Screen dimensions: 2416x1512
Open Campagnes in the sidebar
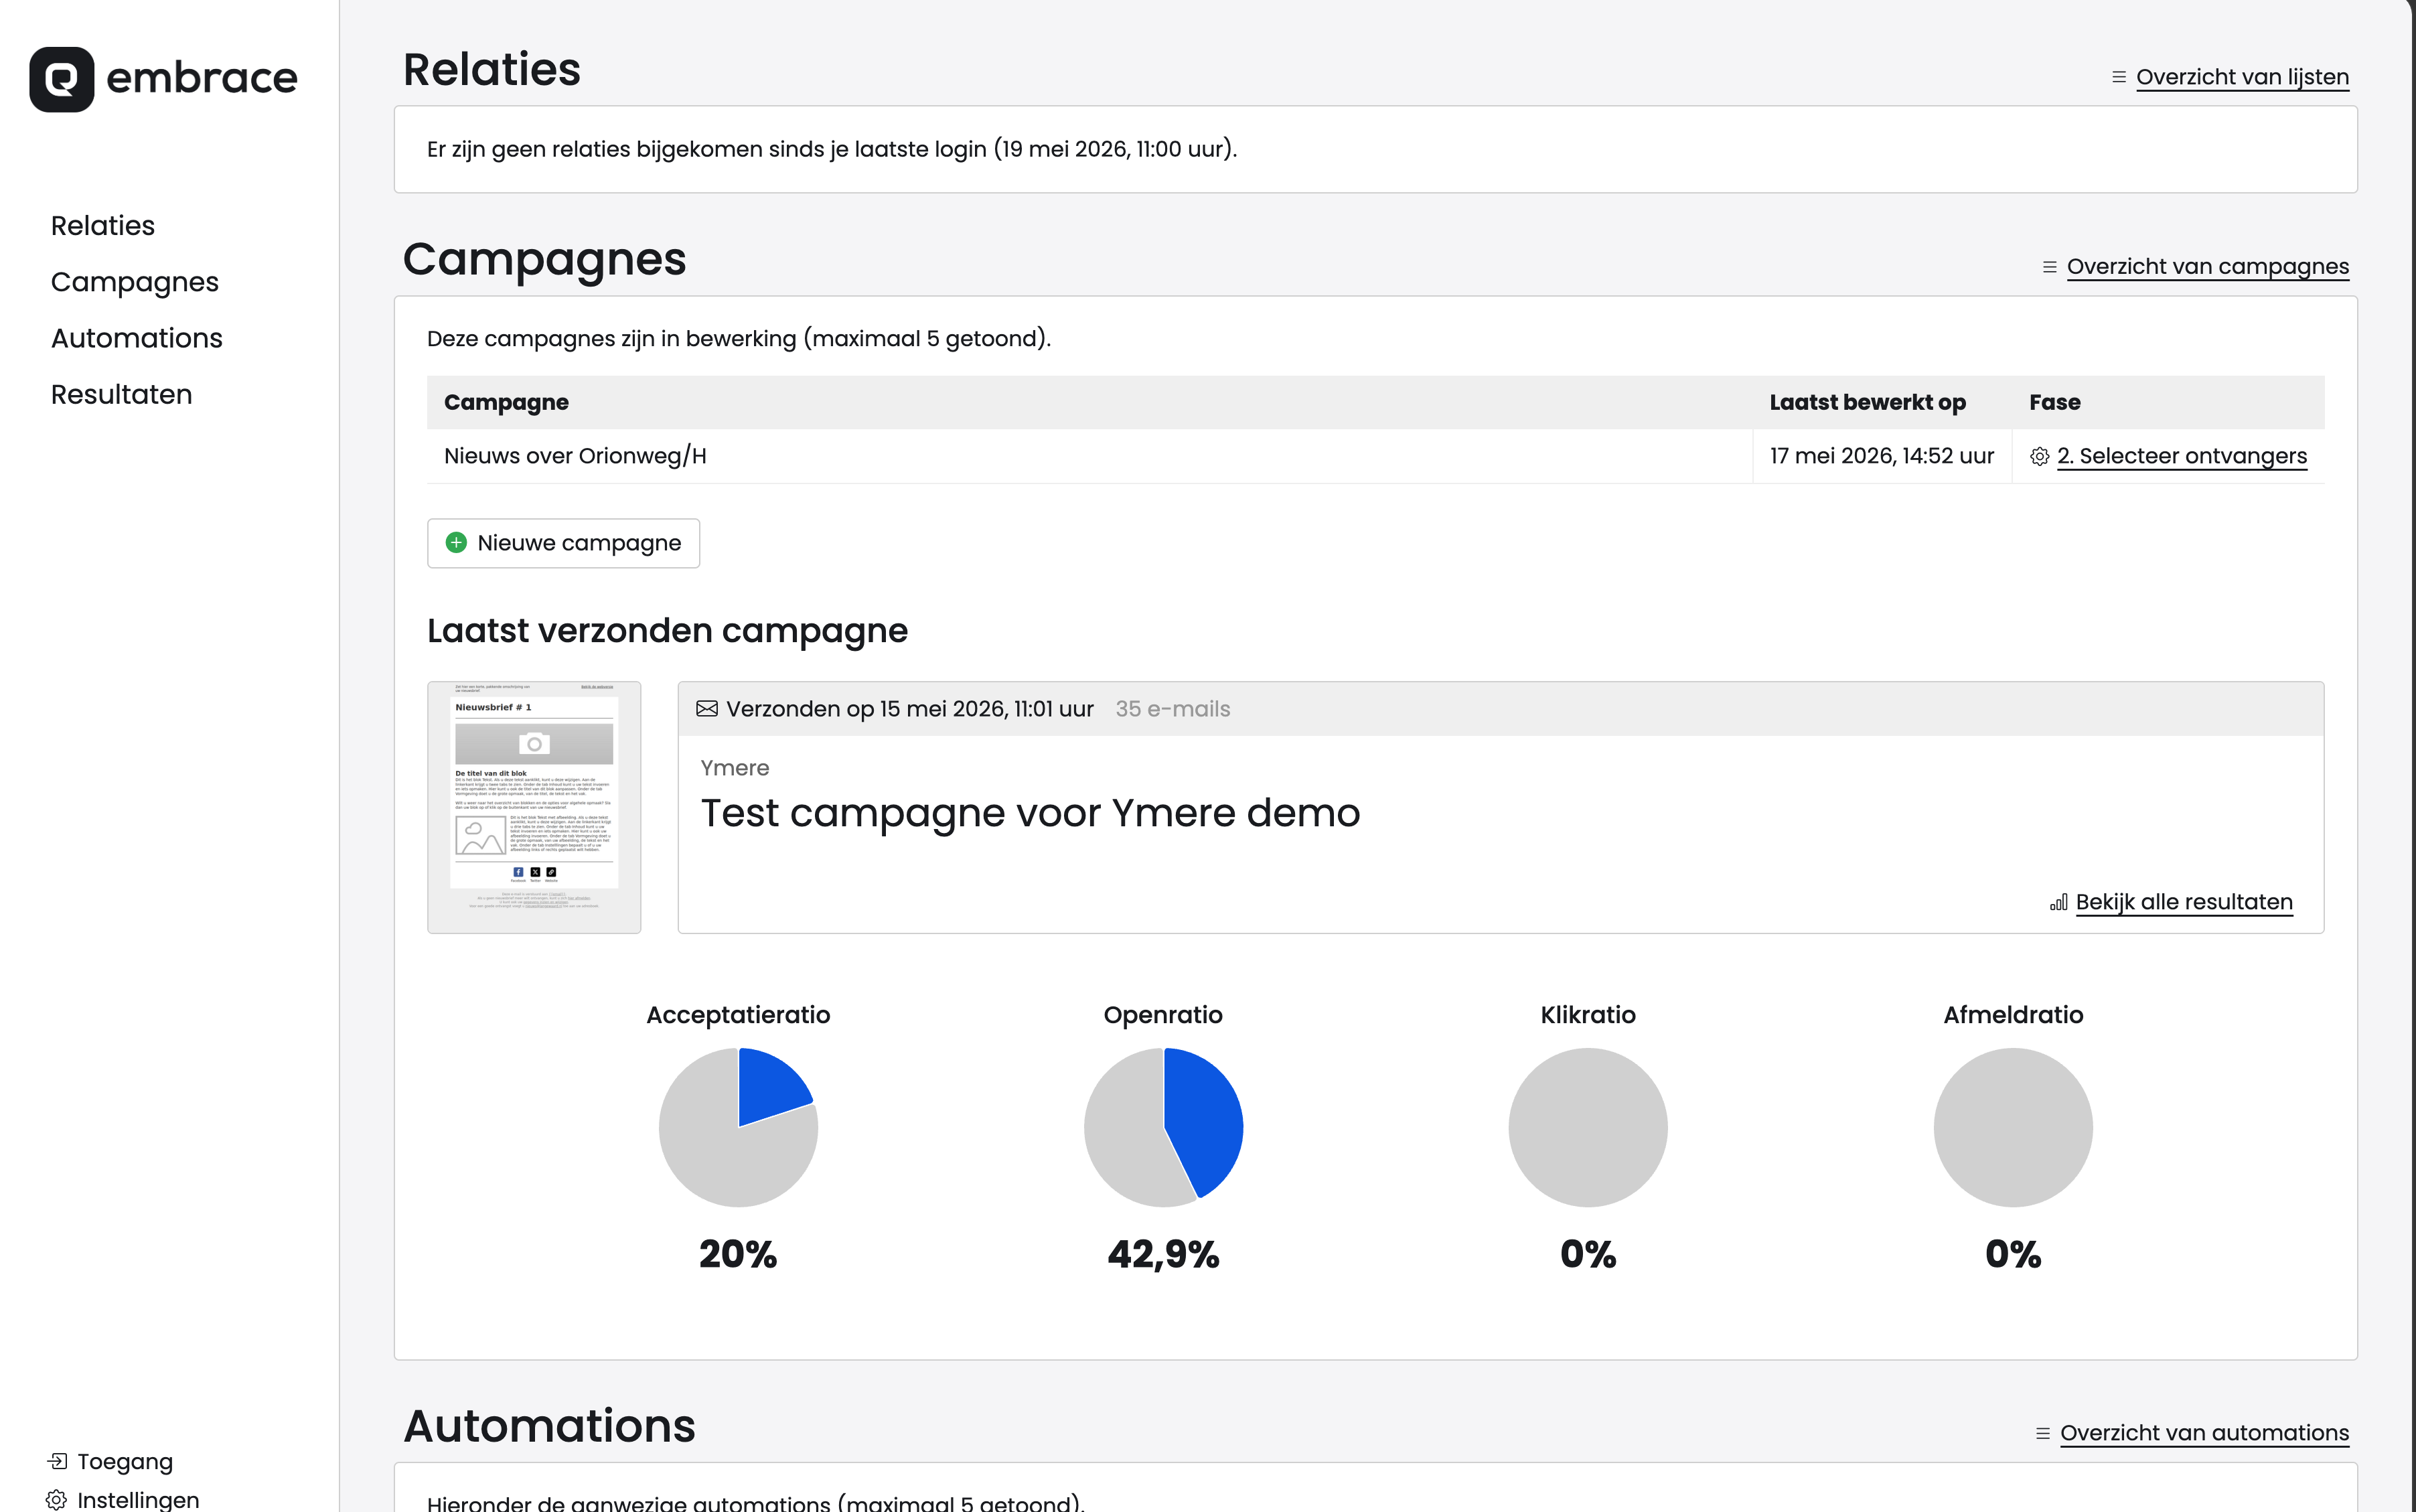[135, 282]
